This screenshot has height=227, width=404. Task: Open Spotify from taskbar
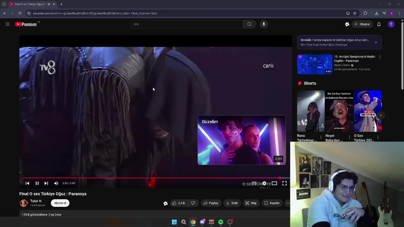221,222
